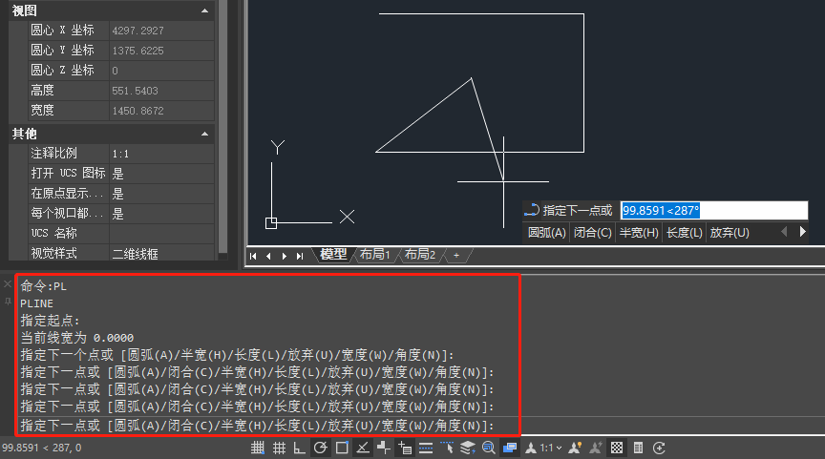Choose the 闭合(C) option
825x459 pixels.
pyautogui.click(x=592, y=233)
